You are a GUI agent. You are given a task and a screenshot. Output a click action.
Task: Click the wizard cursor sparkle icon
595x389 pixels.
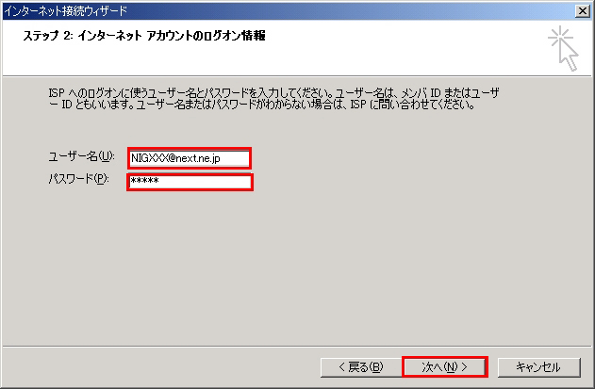point(563,49)
